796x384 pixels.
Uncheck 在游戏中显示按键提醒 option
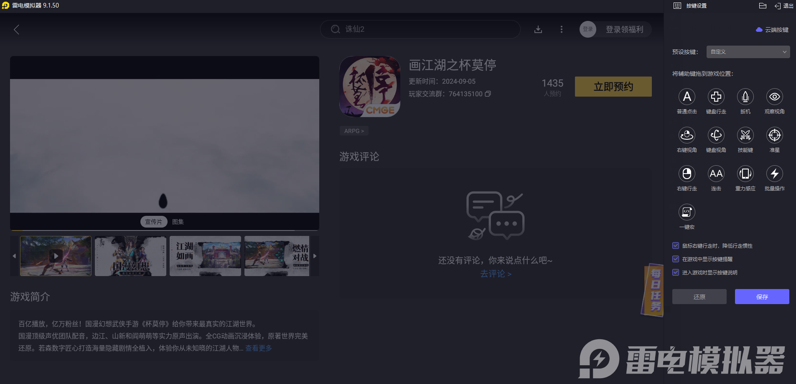(x=676, y=259)
